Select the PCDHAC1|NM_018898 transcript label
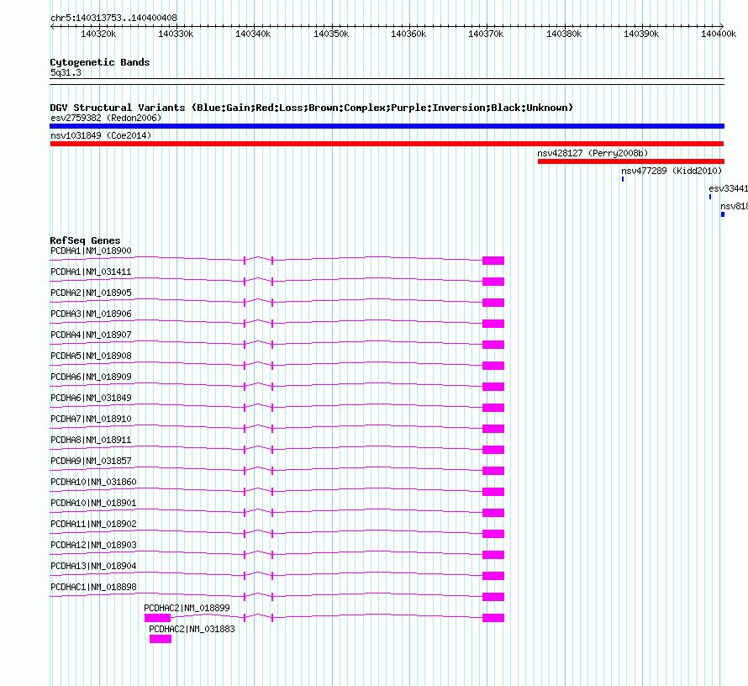 [93, 587]
